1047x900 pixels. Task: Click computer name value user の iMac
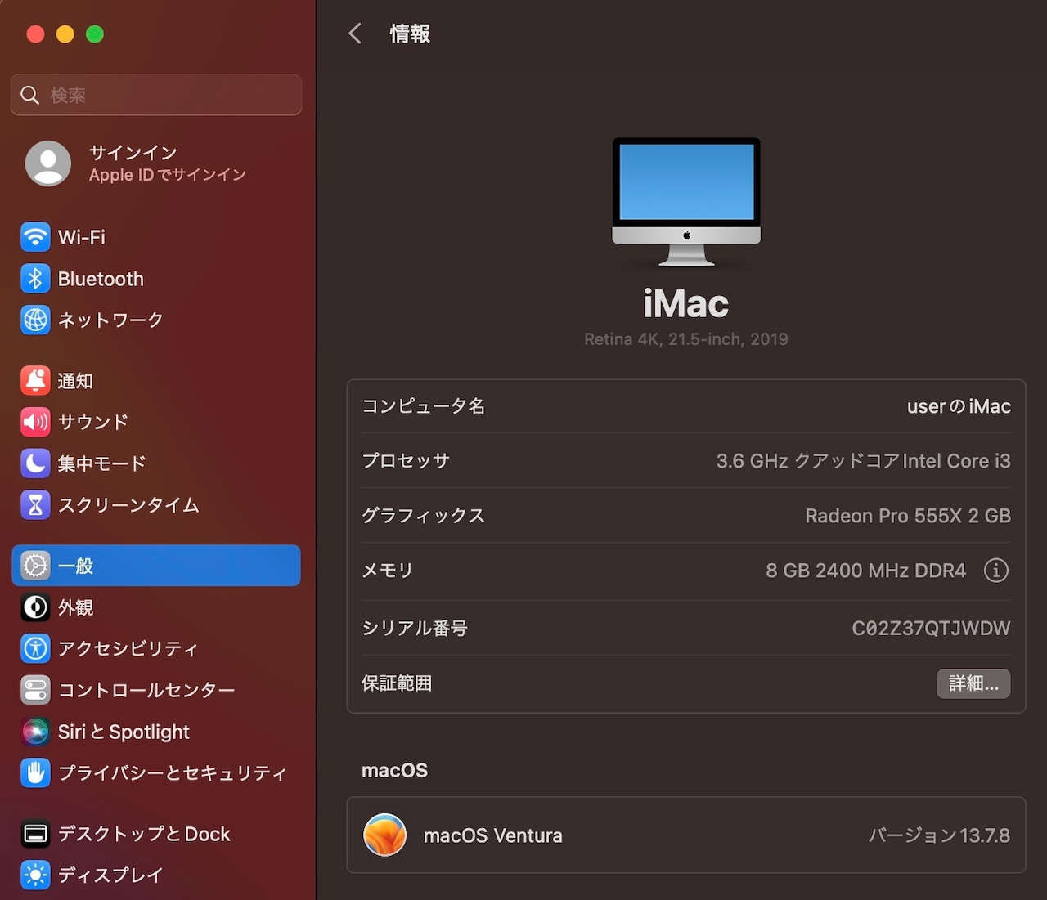point(959,406)
